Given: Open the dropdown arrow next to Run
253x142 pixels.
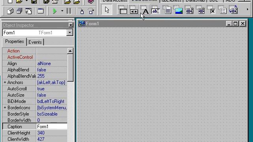Looking at the screenshot, I should point(62,11).
